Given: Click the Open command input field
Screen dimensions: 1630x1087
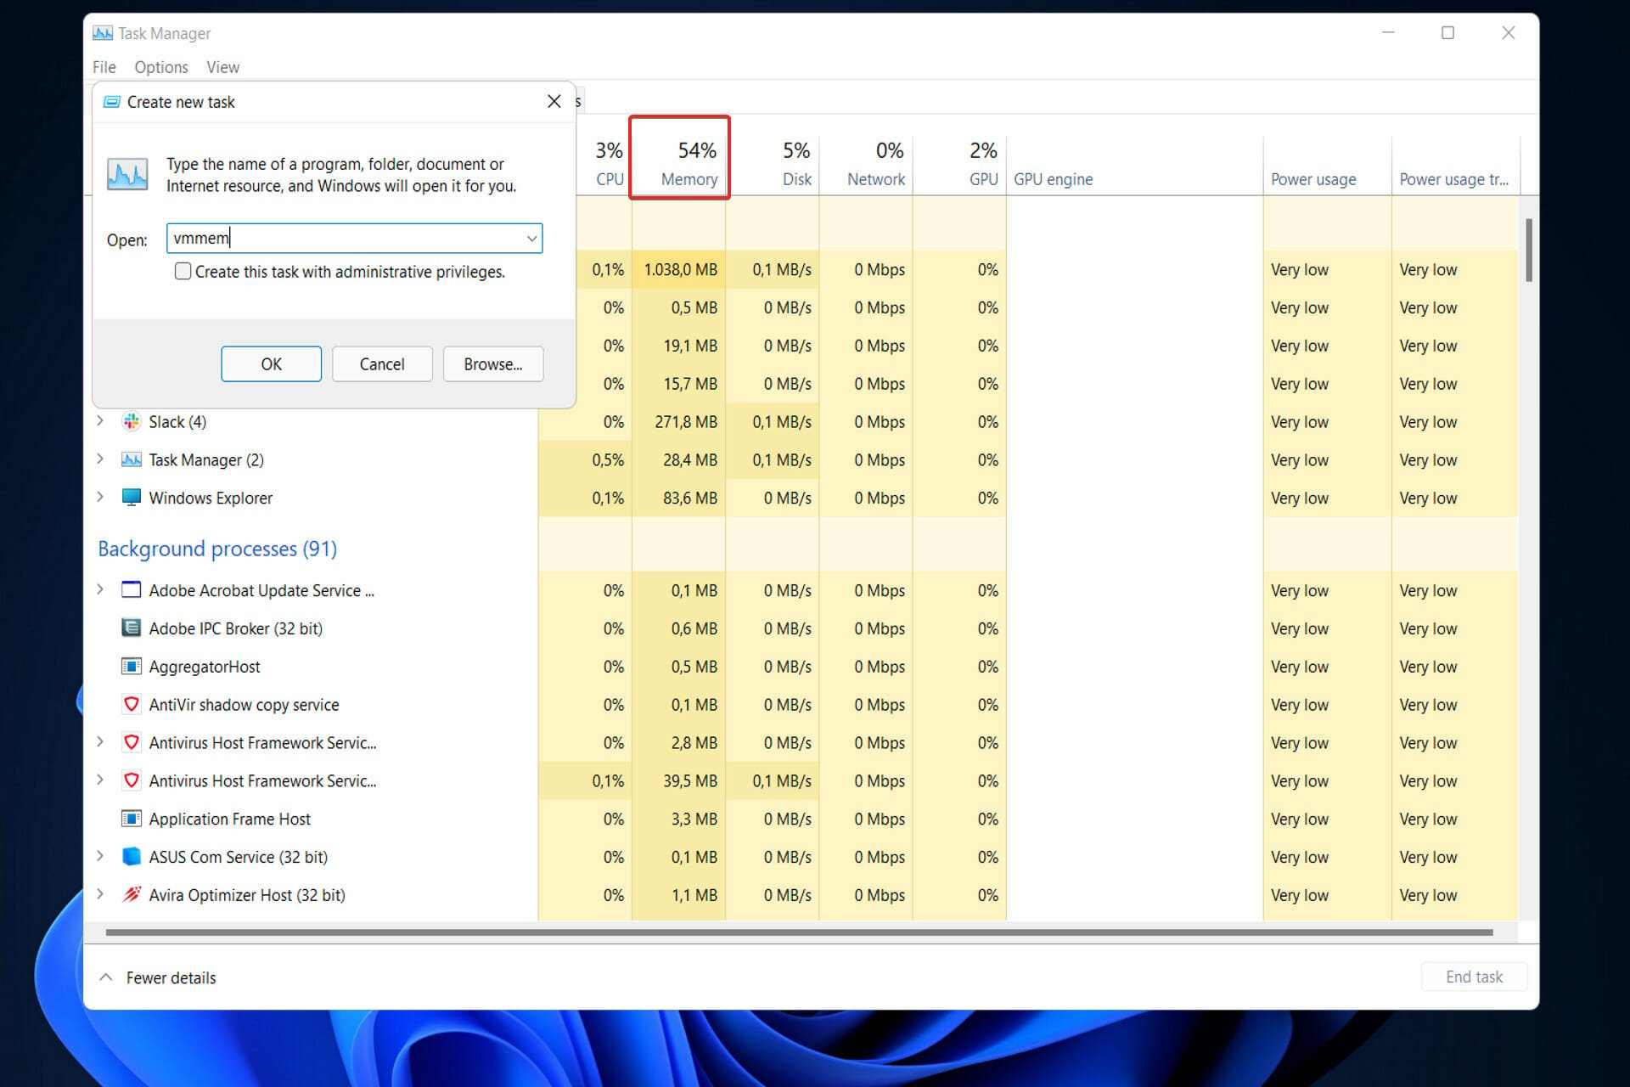Looking at the screenshot, I should point(351,237).
